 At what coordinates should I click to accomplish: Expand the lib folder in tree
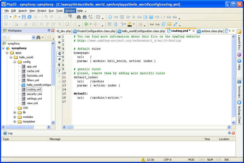tap(15, 112)
